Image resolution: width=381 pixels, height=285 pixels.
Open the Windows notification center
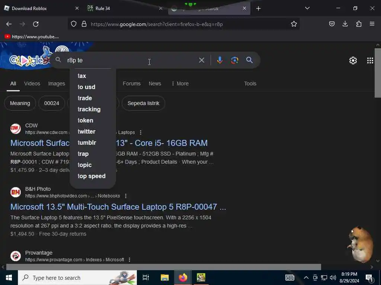(x=369, y=278)
